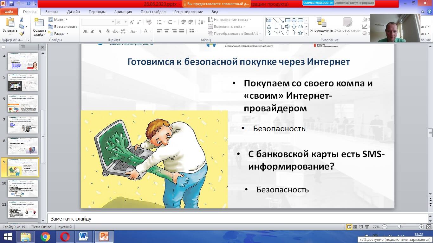Start slideshow from status bar icon
Screen dimensions: 433x243
pyautogui.click(x=367, y=227)
